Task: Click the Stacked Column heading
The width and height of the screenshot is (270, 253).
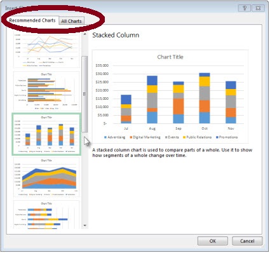Action: pyautogui.click(x=116, y=35)
